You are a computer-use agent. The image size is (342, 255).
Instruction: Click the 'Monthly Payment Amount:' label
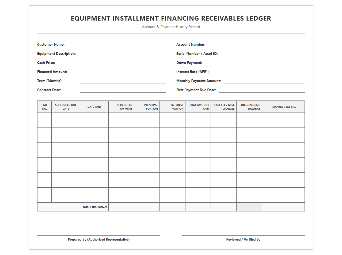point(199,81)
